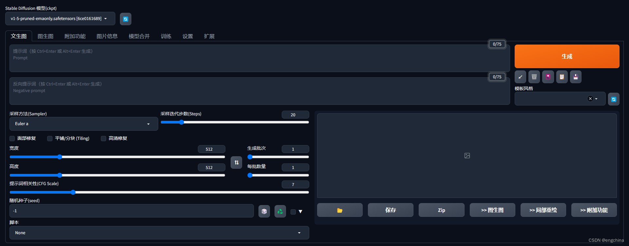The image size is (629, 246).
Task: Swap width and height with the arrows icon
Action: point(237,162)
